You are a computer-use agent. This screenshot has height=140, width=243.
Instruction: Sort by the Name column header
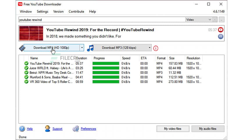(x=34, y=58)
